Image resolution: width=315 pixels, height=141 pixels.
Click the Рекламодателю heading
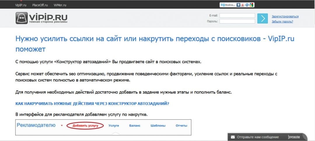coord(36,125)
